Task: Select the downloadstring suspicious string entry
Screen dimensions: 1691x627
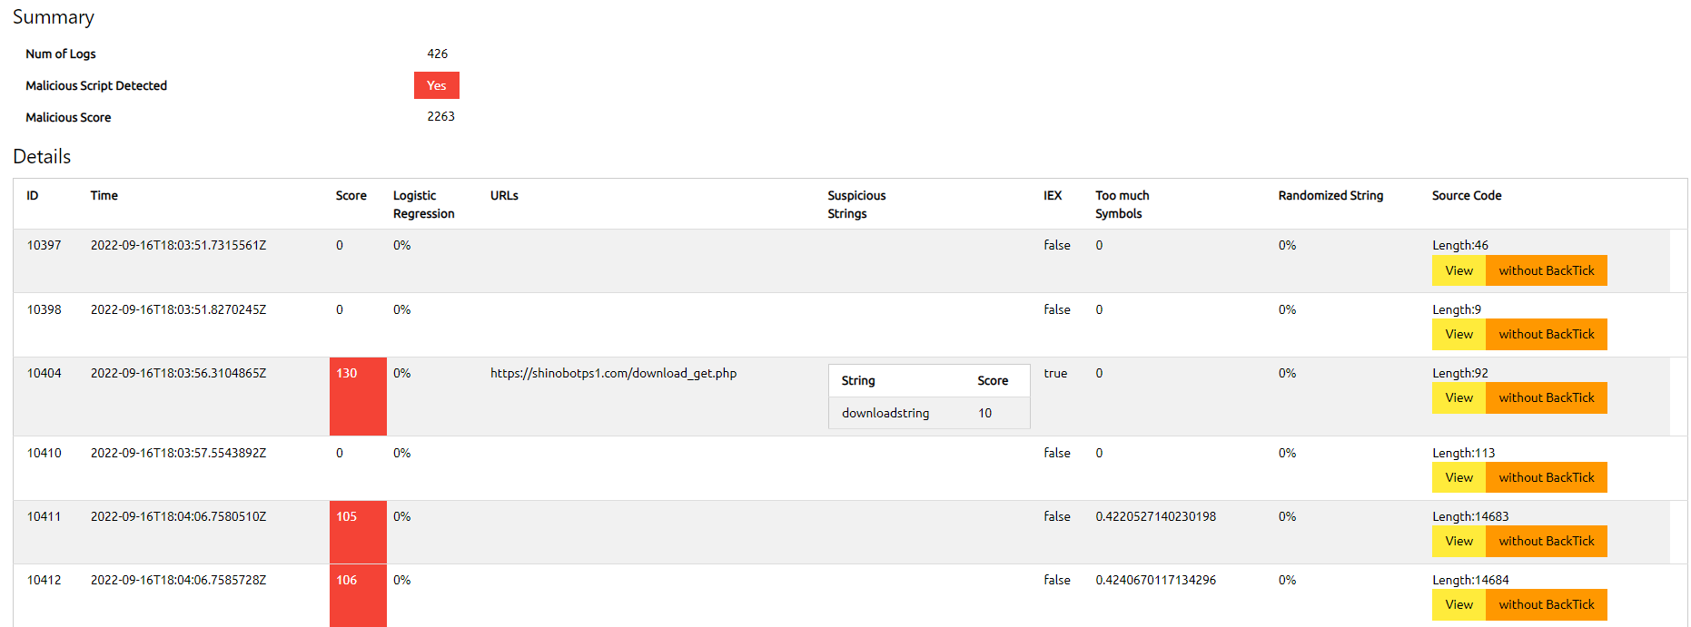Action: tap(885, 413)
